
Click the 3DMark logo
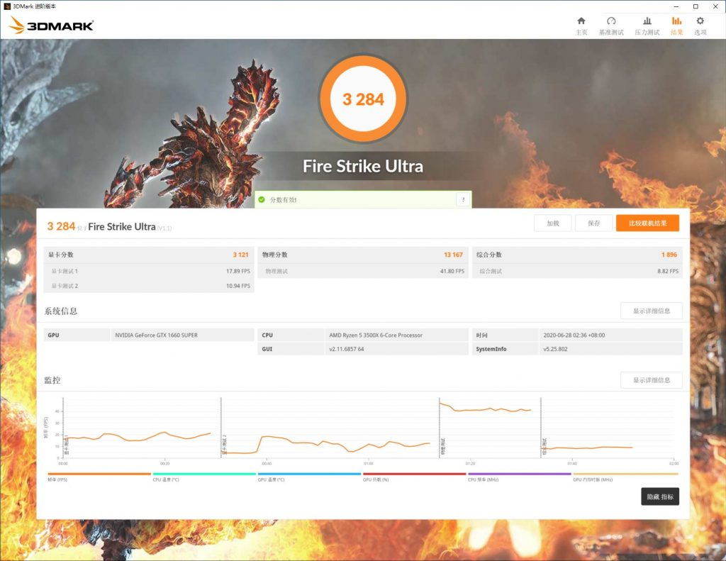click(51, 26)
